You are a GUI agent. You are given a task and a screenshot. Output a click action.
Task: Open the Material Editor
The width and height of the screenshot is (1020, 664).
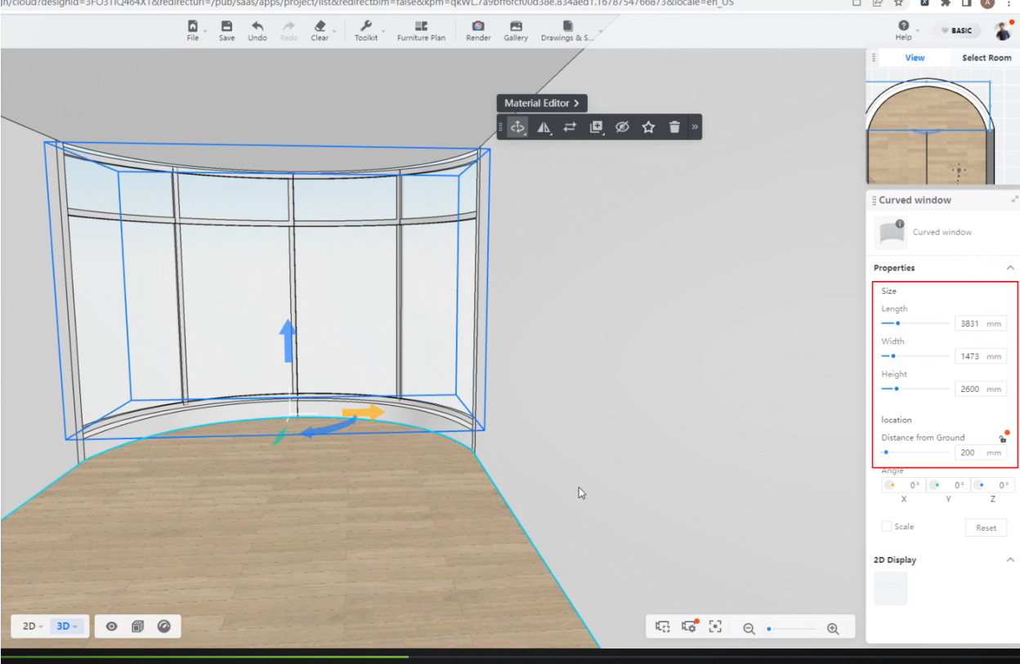click(x=542, y=104)
